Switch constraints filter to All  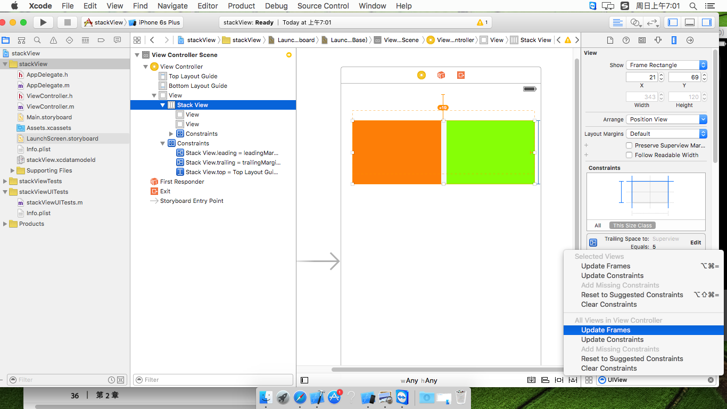click(598, 225)
